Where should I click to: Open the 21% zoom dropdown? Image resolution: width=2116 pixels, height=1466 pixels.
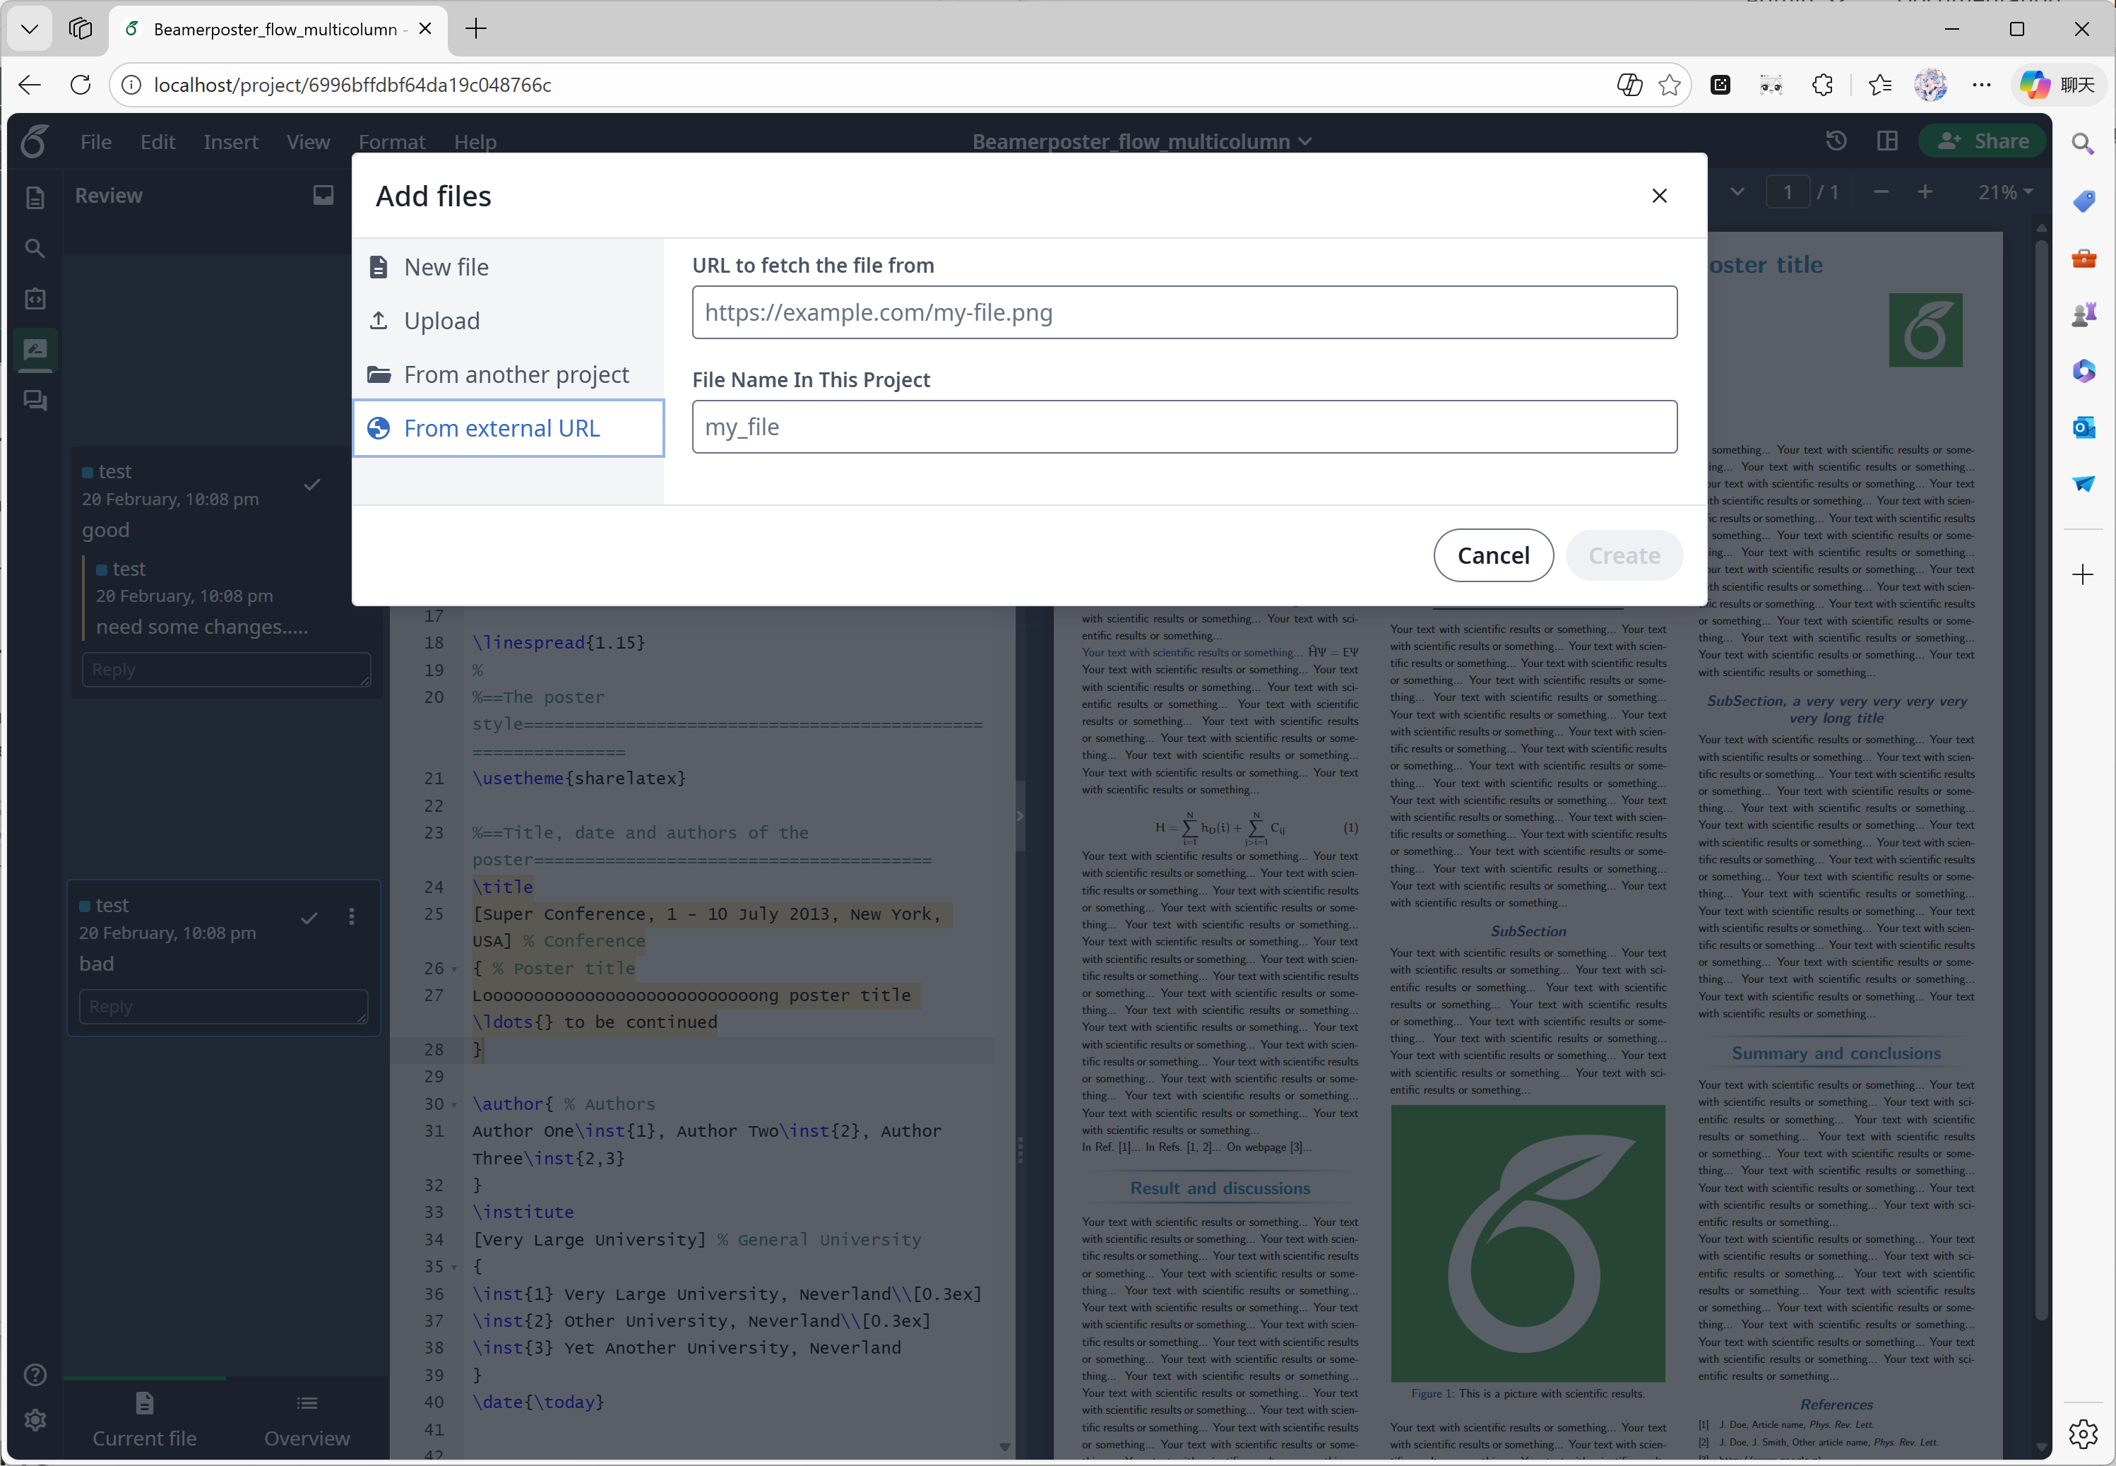pyautogui.click(x=2005, y=192)
